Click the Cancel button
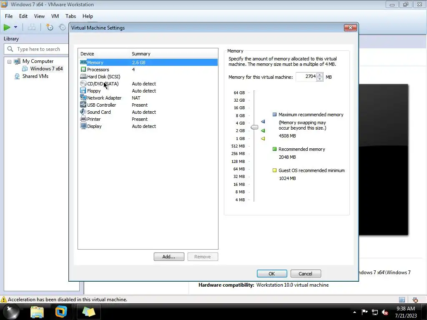Screen dimensions: 427x320 tap(306, 273)
